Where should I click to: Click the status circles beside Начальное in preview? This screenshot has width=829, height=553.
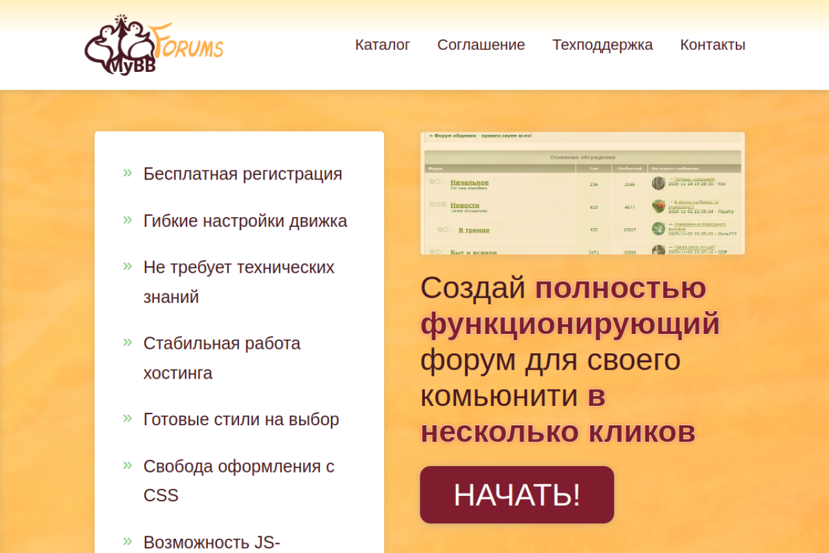[x=437, y=182]
